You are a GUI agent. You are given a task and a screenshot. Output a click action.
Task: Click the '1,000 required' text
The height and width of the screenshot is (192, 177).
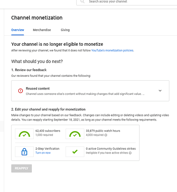click(x=44, y=135)
